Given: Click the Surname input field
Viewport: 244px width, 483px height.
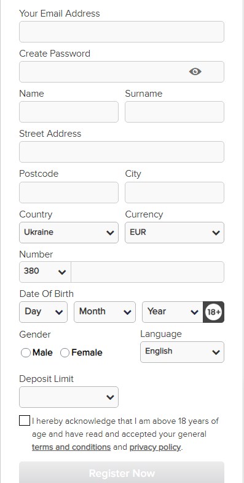Looking at the screenshot, I should 175,112.
